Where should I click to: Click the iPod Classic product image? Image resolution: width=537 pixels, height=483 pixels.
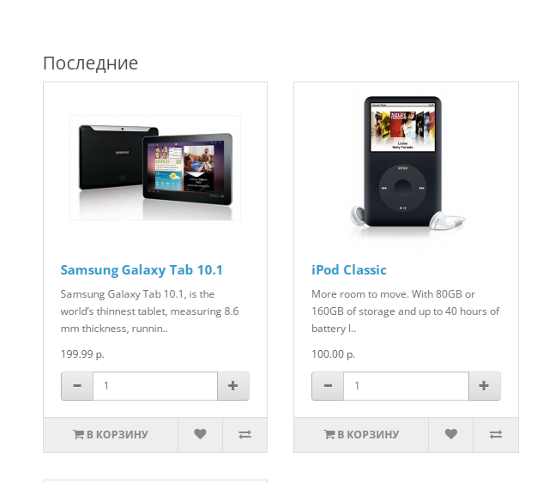pos(406,168)
